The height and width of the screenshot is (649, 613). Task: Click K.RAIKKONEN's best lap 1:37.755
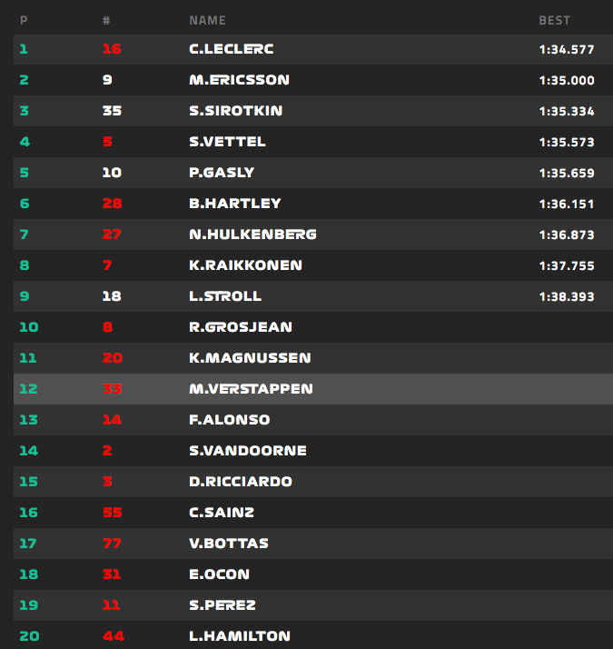[x=566, y=265]
